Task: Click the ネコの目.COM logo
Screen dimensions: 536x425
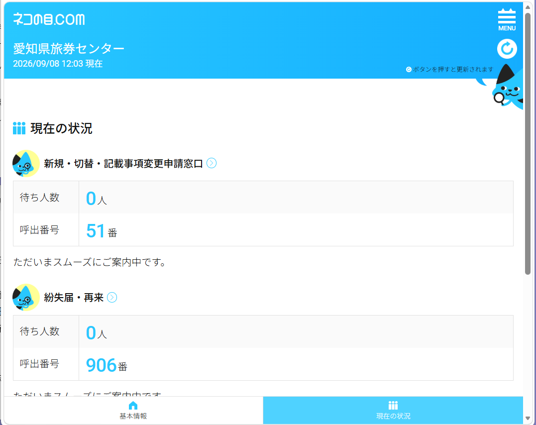Action: point(49,19)
